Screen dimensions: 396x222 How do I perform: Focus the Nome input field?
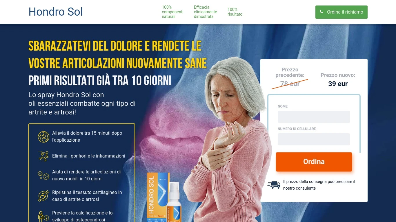pyautogui.click(x=314, y=117)
